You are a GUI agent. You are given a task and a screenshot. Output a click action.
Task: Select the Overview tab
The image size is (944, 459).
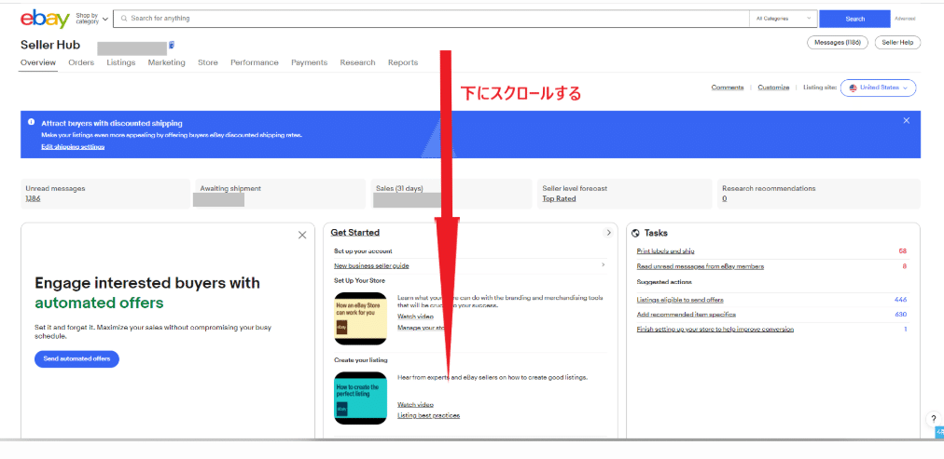coord(38,62)
